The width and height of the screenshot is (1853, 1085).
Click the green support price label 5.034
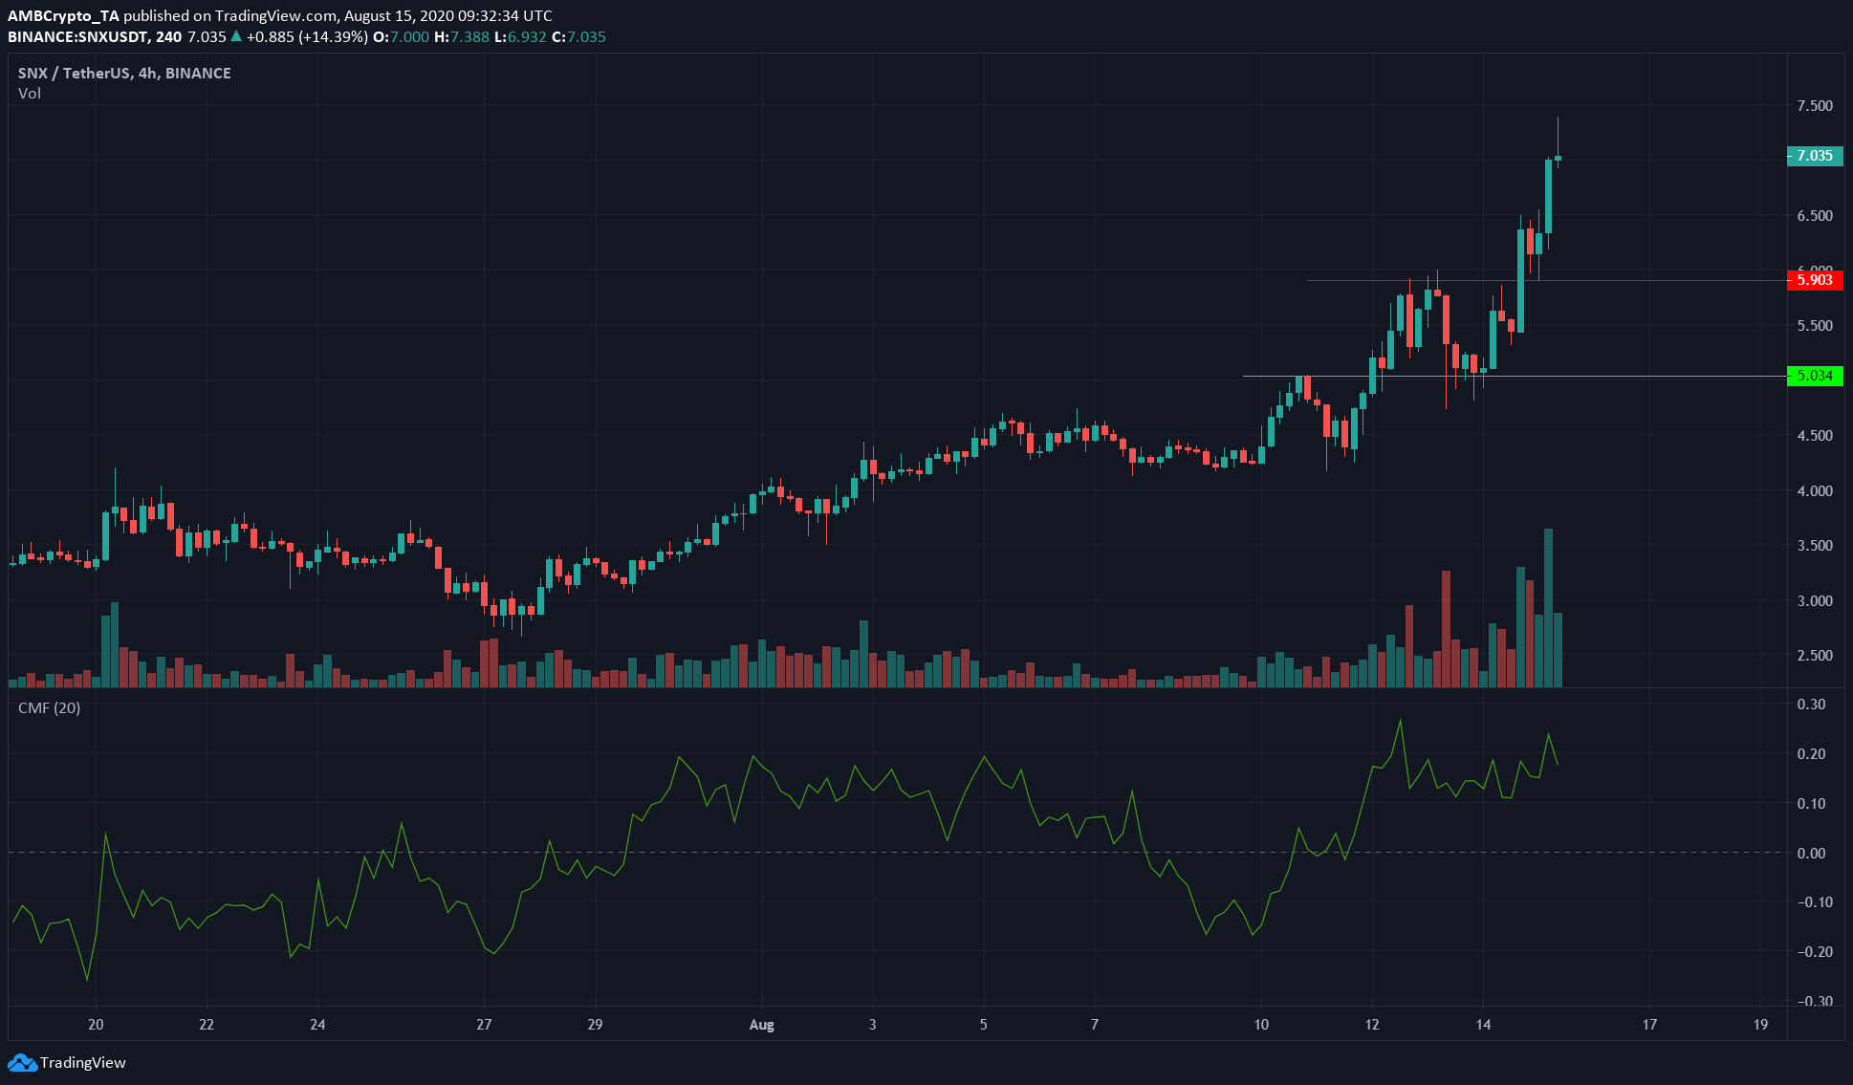point(1815,376)
